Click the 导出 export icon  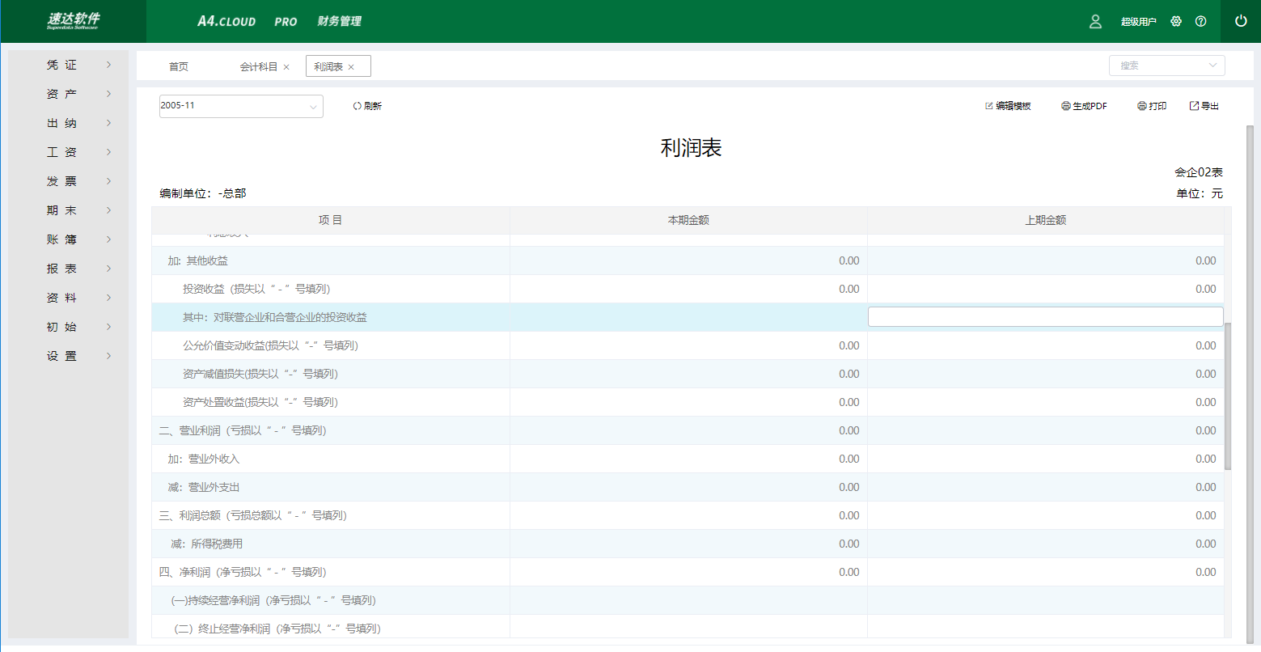tap(1194, 106)
